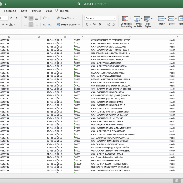
Task: Click the Delete cells icon
Action: [x=171, y=18]
